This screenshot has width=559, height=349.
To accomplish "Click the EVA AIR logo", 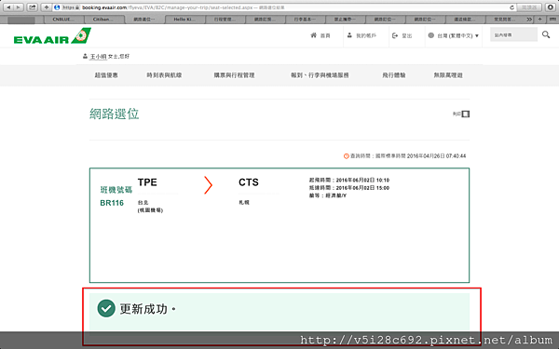I will 52,36.
